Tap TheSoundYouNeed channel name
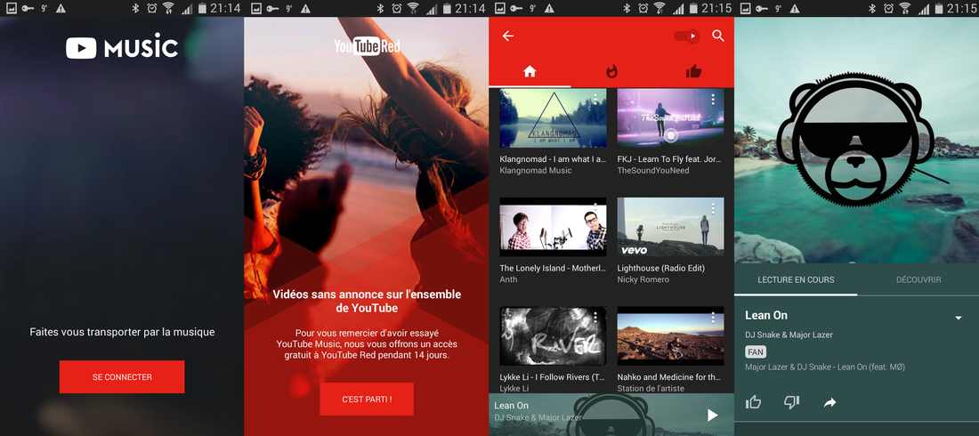The image size is (979, 436). tap(653, 171)
